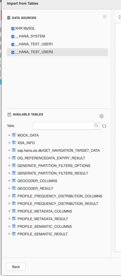Expand the MOCK_DATA table node
This screenshot has height=276, width=121.
click(x=9, y=135)
